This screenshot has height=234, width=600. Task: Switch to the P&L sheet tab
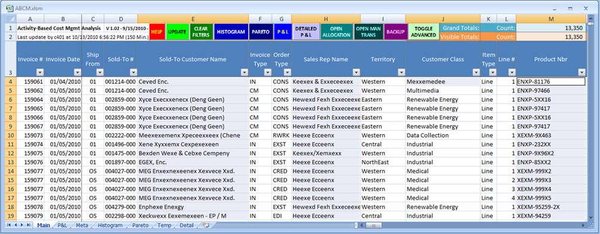pos(62,225)
